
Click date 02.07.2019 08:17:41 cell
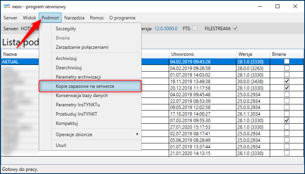202,134
